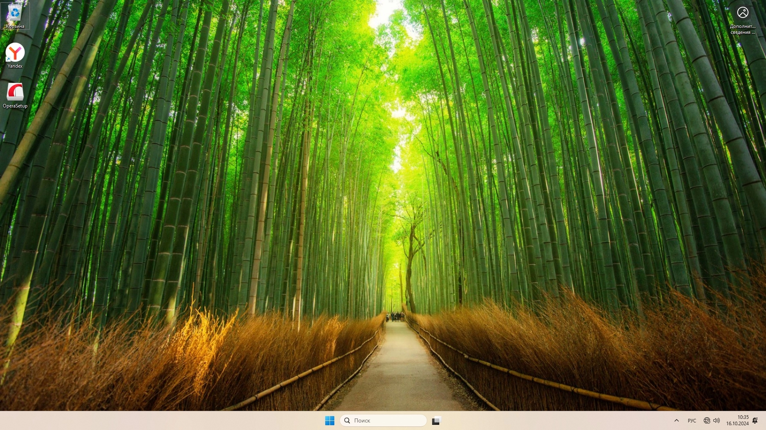Viewport: 766px width, 430px height.
Task: Open Task View from the taskbar
Action: click(436, 420)
